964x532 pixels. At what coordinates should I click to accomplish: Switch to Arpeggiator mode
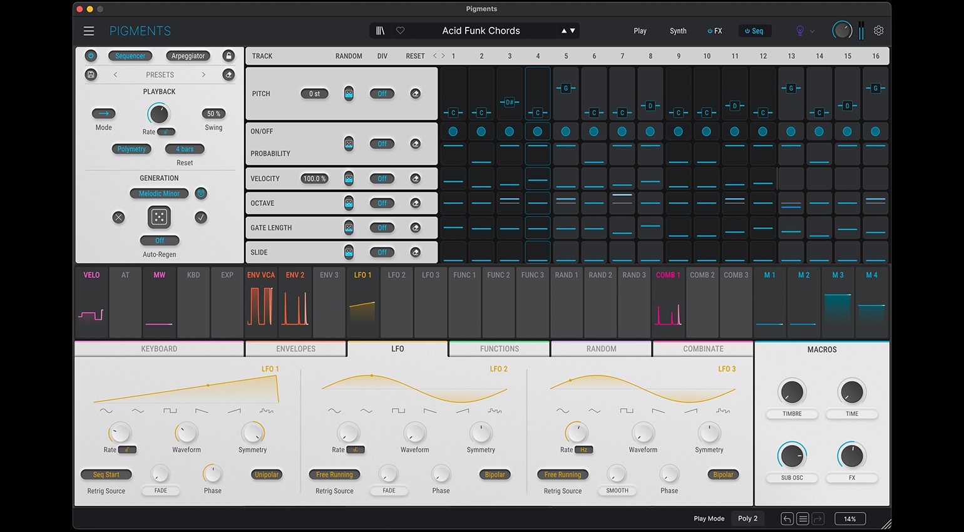188,56
